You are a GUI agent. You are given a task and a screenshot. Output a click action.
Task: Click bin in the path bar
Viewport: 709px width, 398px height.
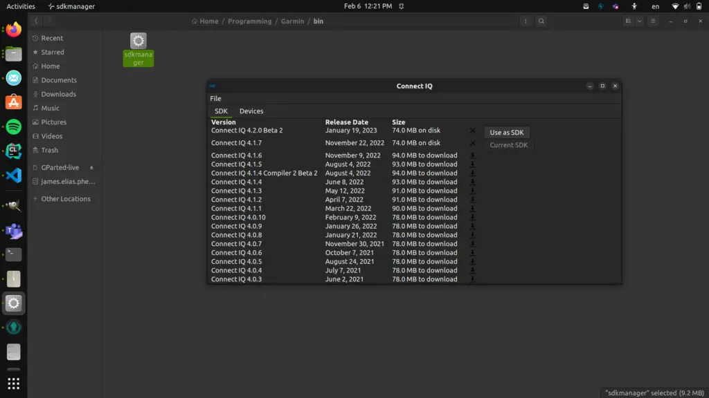click(318, 21)
